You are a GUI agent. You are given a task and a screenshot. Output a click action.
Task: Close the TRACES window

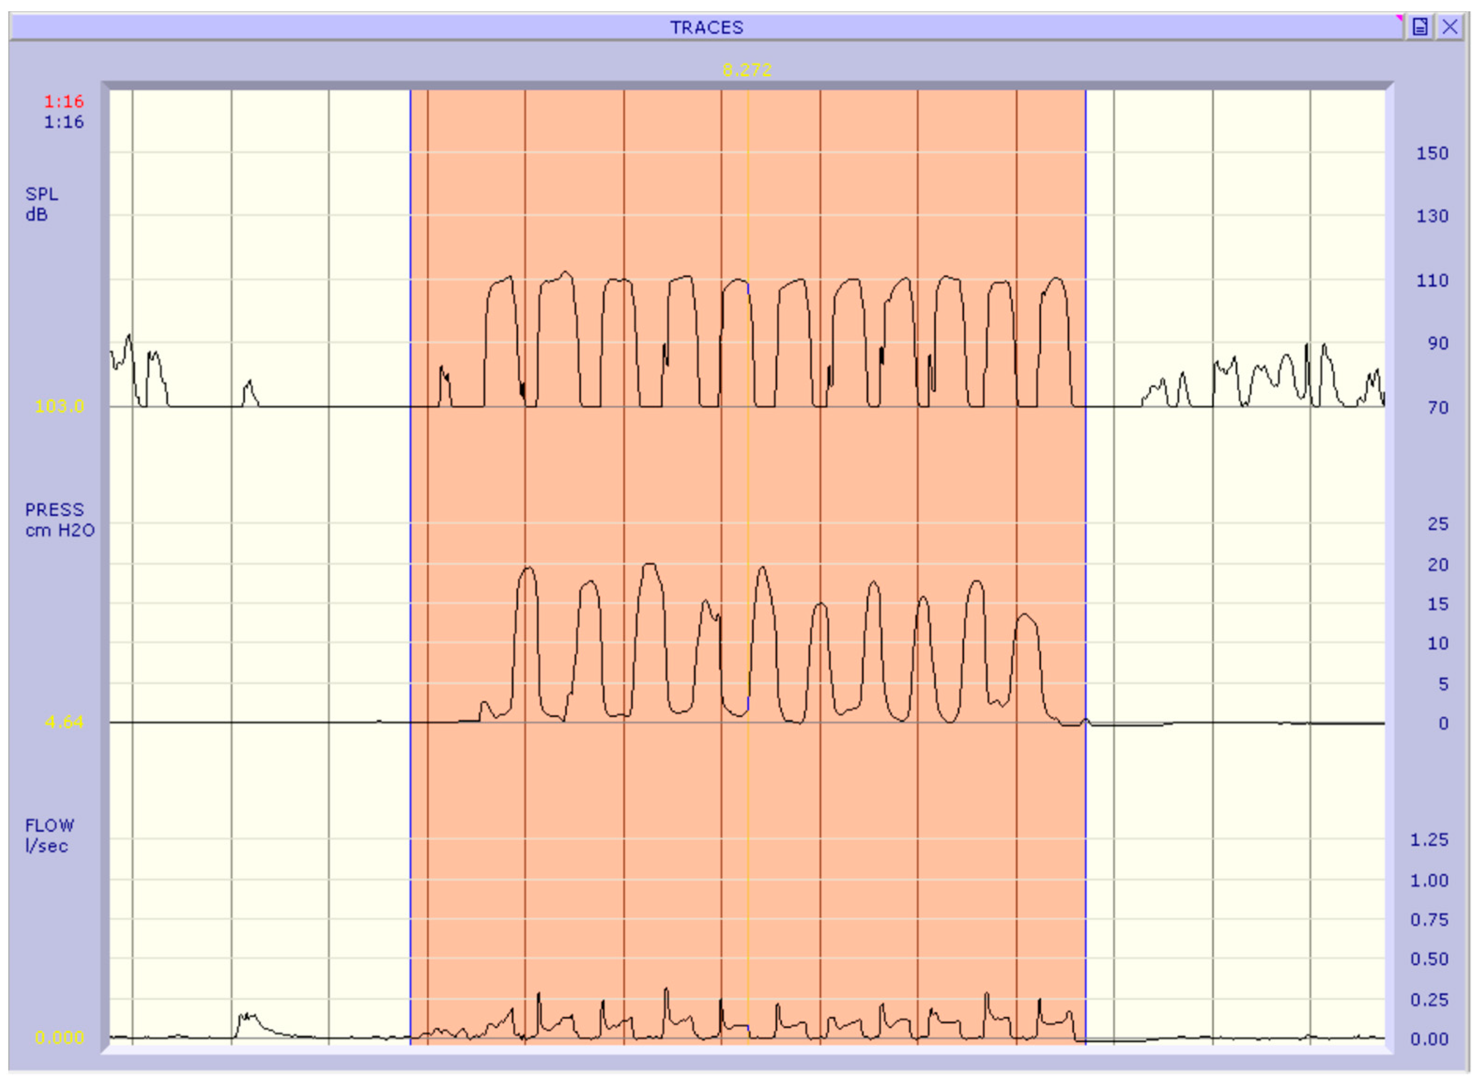[1449, 27]
